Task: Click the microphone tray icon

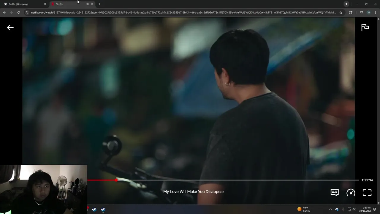Action: pyautogui.click(x=343, y=209)
